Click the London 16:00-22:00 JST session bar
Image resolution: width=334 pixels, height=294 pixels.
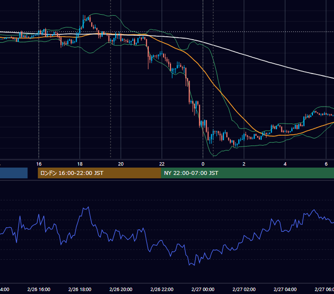pos(99,173)
